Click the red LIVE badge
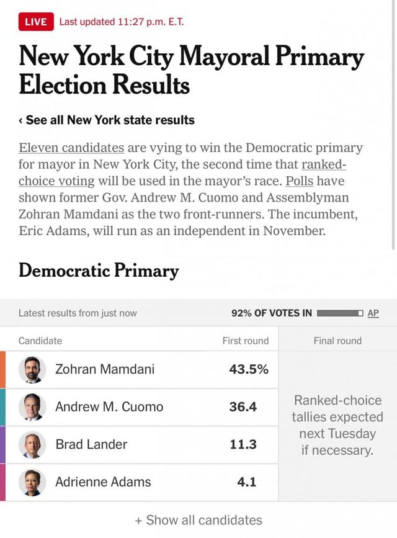Image resolution: width=397 pixels, height=538 pixels. coord(36,22)
